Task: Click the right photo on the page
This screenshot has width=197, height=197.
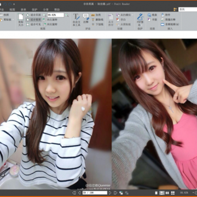Action: 154,114
